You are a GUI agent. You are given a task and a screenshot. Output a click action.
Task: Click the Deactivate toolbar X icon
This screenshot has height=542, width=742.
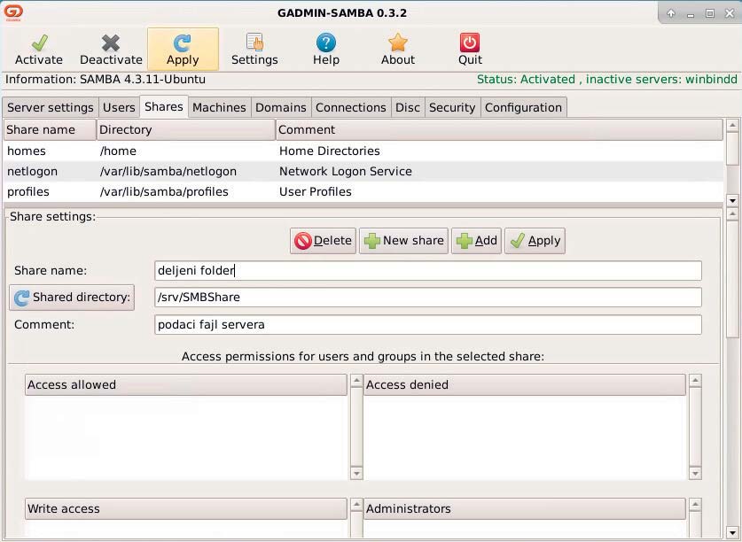(x=111, y=43)
